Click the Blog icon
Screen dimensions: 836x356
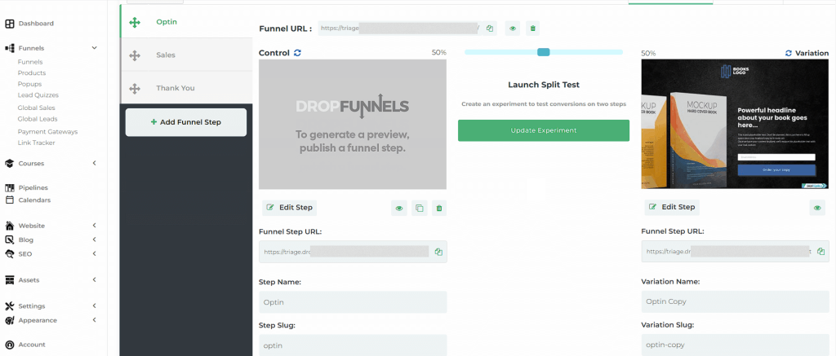[x=10, y=240]
